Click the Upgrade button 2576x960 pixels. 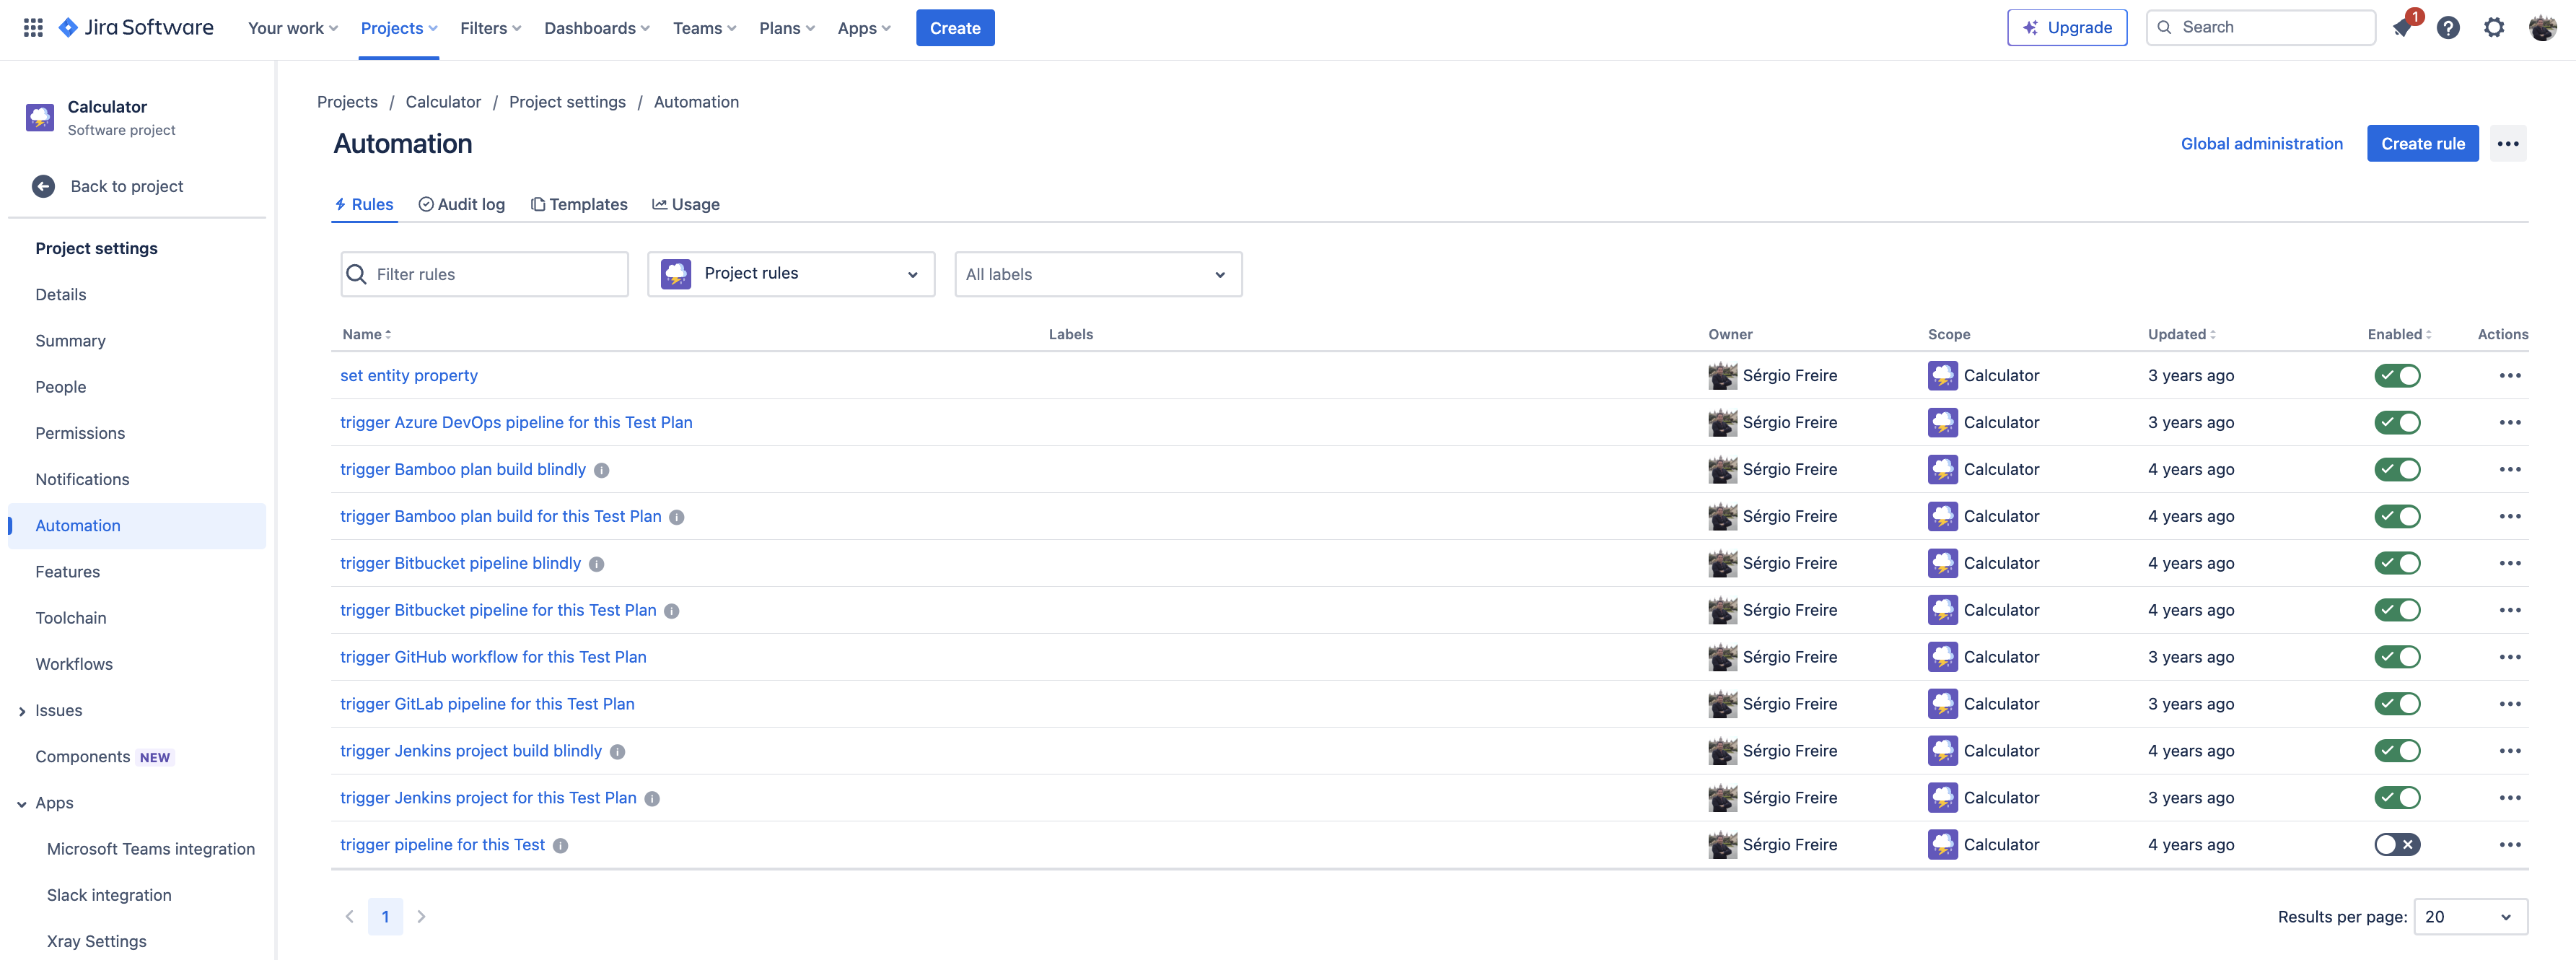click(x=2067, y=28)
